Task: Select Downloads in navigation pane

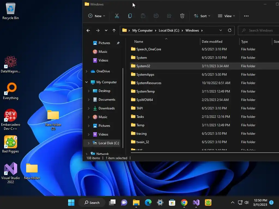Action: coord(107,108)
